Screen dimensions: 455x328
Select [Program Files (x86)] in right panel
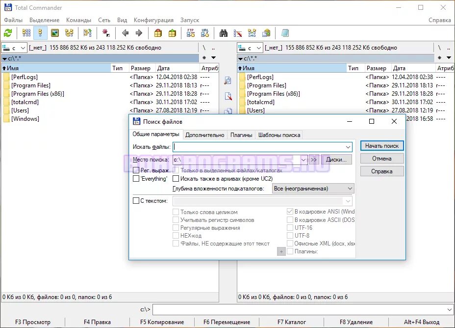pos(274,94)
